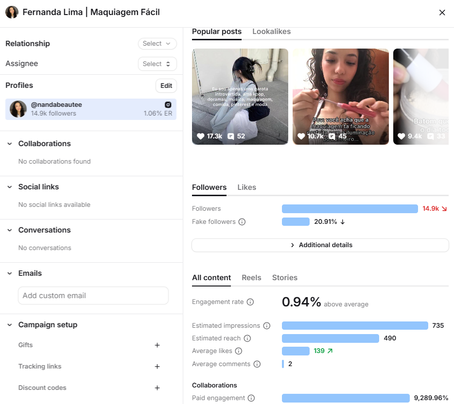Select the @nandabeautee profile card
The image size is (454, 404).
(91, 109)
